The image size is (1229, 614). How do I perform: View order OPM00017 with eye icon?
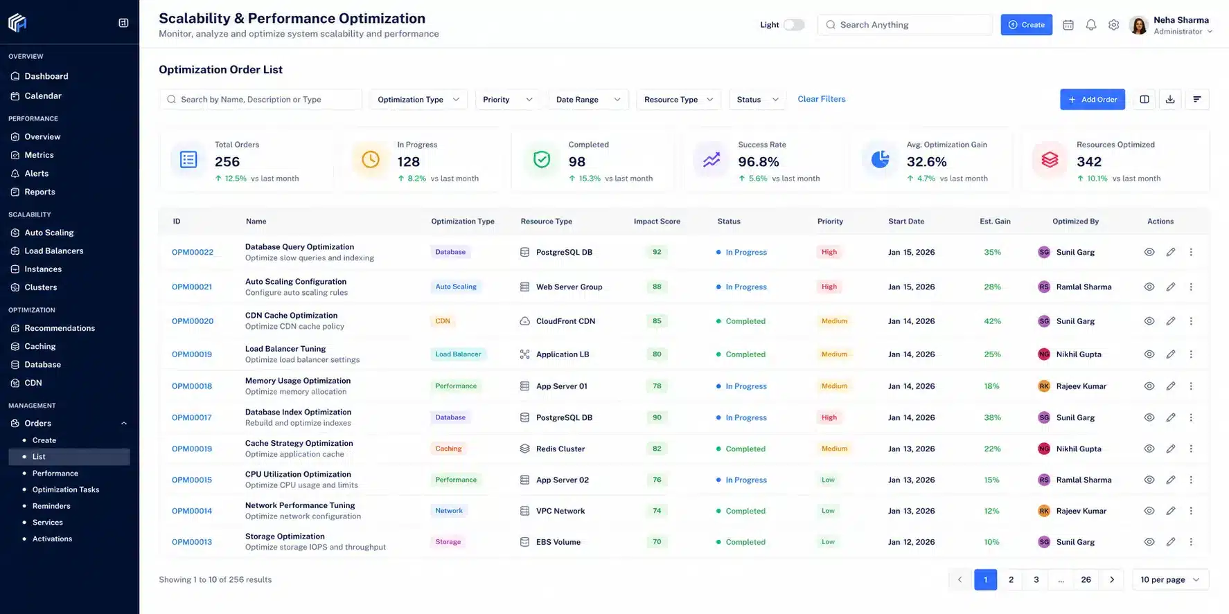click(1149, 417)
